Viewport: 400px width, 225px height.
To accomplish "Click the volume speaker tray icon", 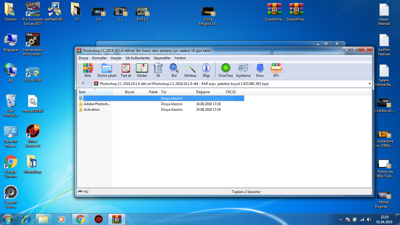I will tap(369, 219).
